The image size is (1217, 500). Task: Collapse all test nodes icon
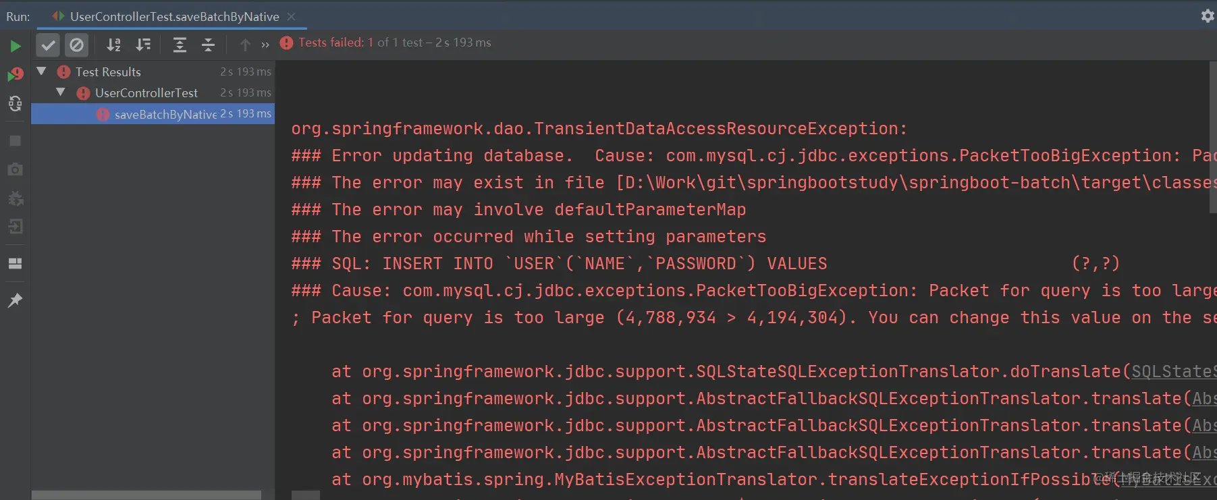click(x=208, y=45)
